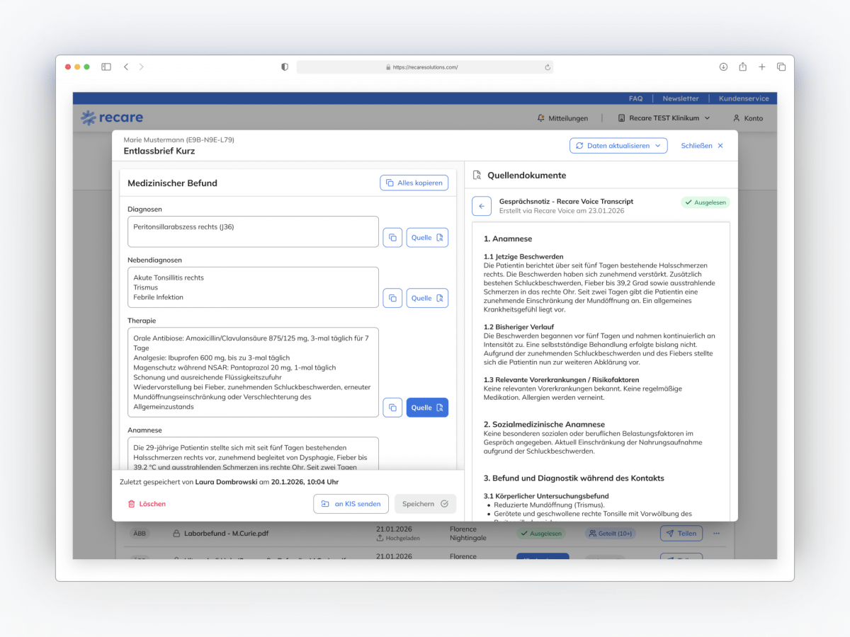The image size is (850, 637).
Task: Click the back arrow in Quellendokumente panel
Action: click(x=482, y=206)
